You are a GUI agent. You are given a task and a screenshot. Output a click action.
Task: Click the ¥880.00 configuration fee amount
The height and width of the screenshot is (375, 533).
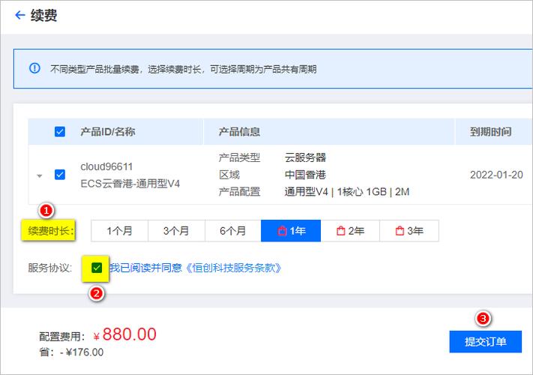124,334
